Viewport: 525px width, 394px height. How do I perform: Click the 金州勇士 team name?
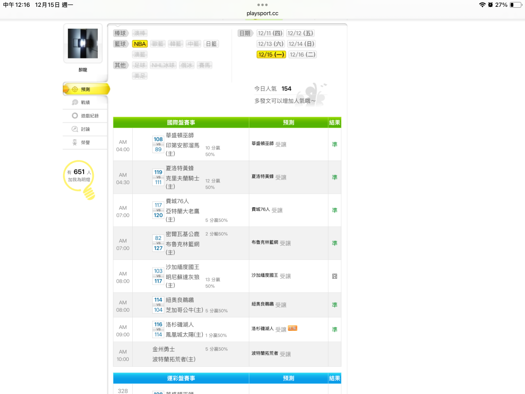[163, 349]
